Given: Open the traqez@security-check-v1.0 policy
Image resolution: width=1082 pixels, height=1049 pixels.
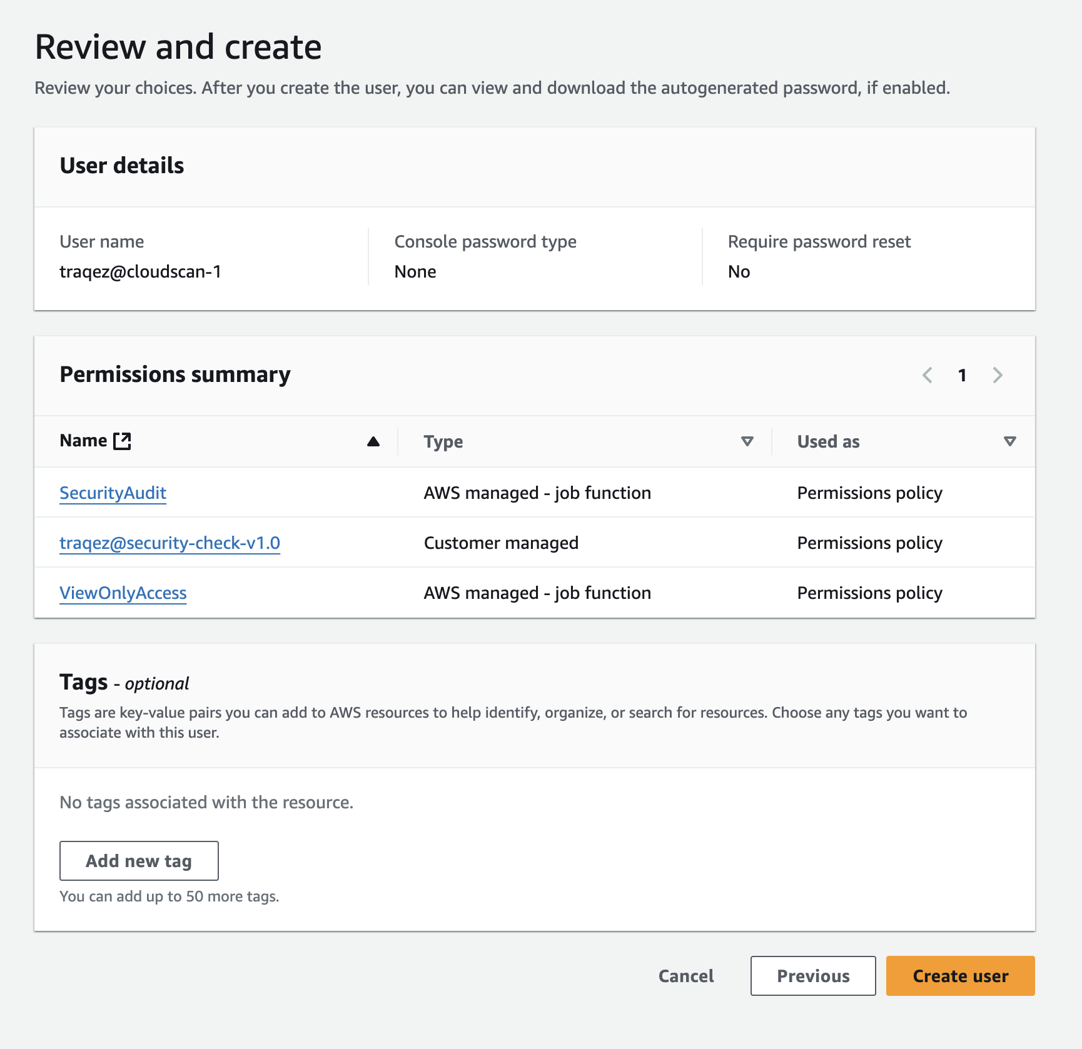Looking at the screenshot, I should point(169,543).
